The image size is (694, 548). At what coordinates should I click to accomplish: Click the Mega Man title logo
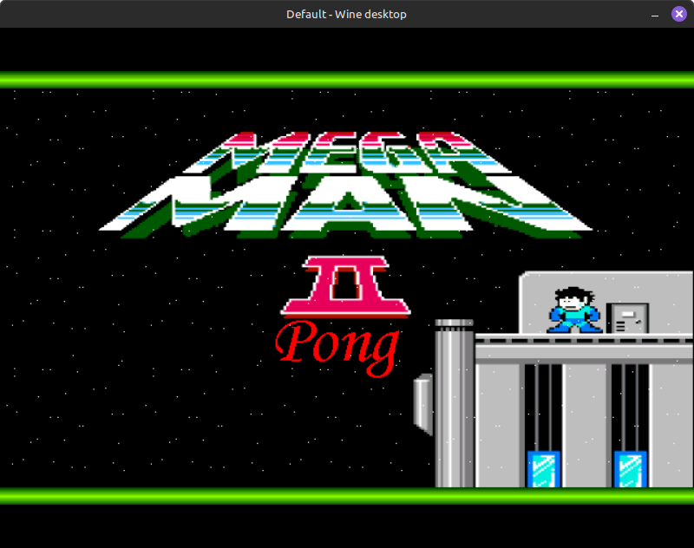point(345,185)
